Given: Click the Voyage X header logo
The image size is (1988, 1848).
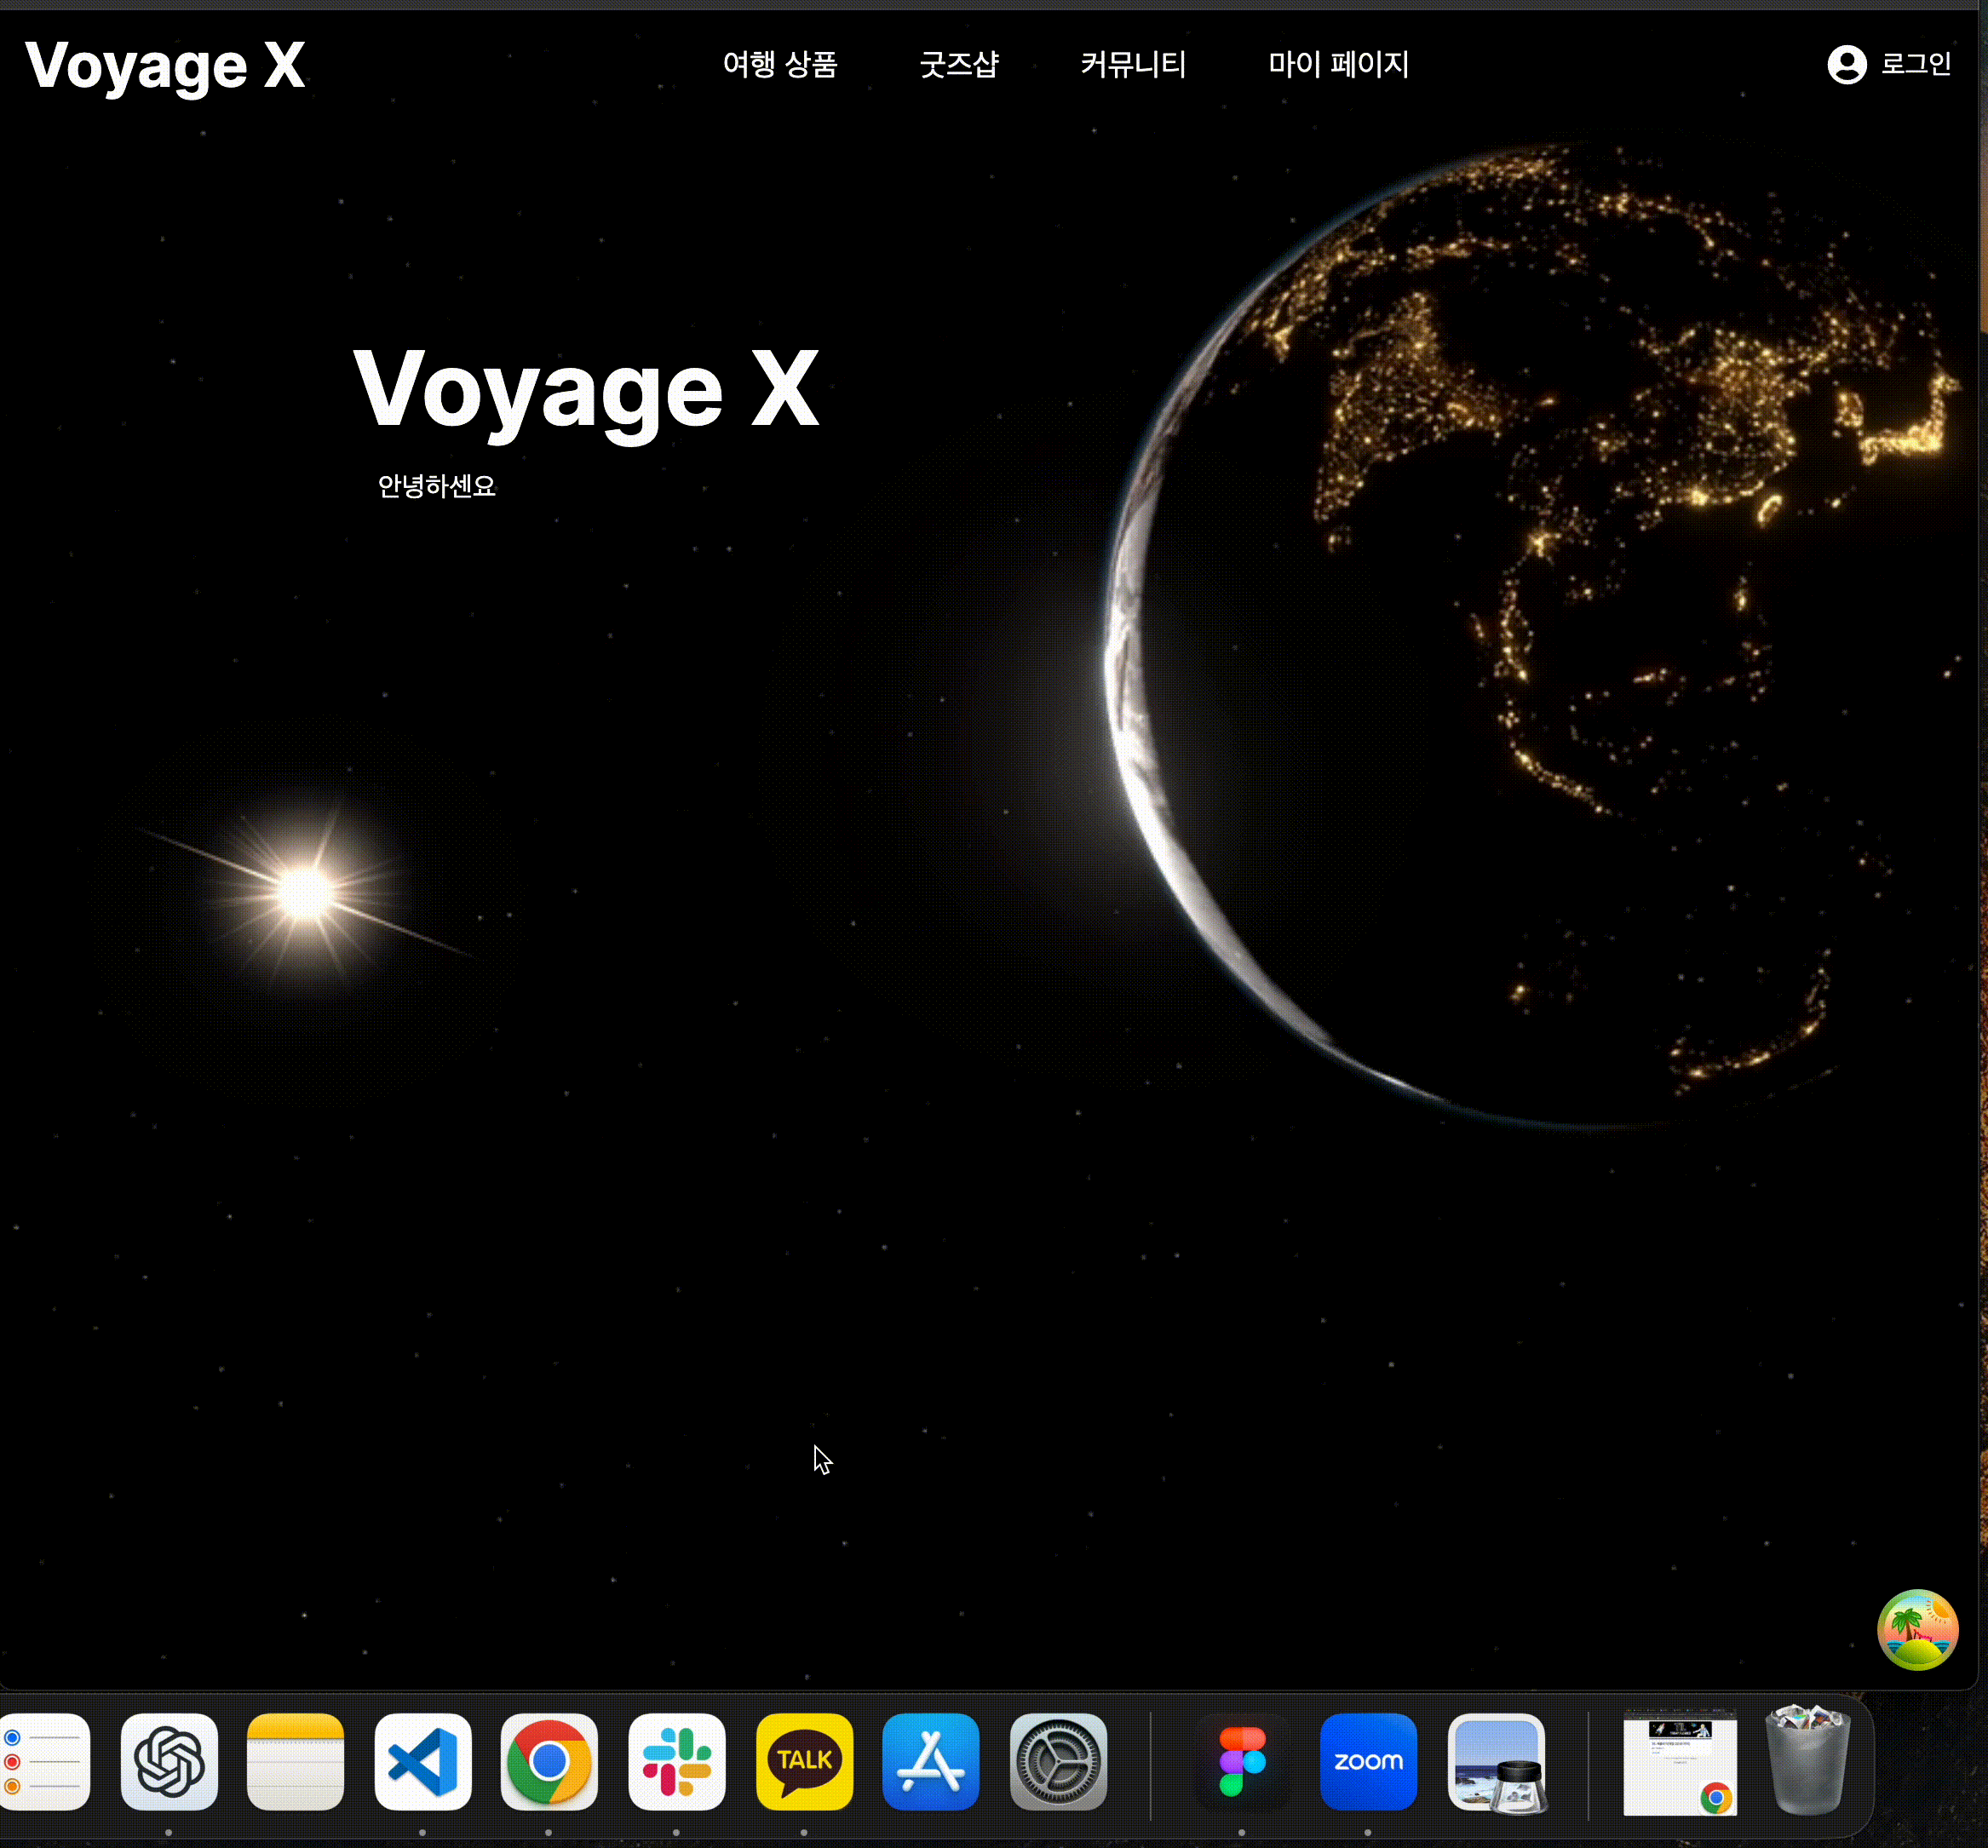Looking at the screenshot, I should click(165, 66).
